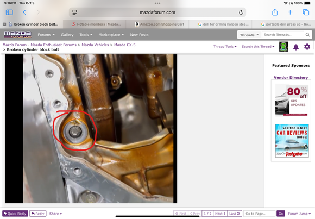This screenshot has width=315, height=219.
Task: Select New Posts in the navigation bar
Action: pyautogui.click(x=139, y=35)
